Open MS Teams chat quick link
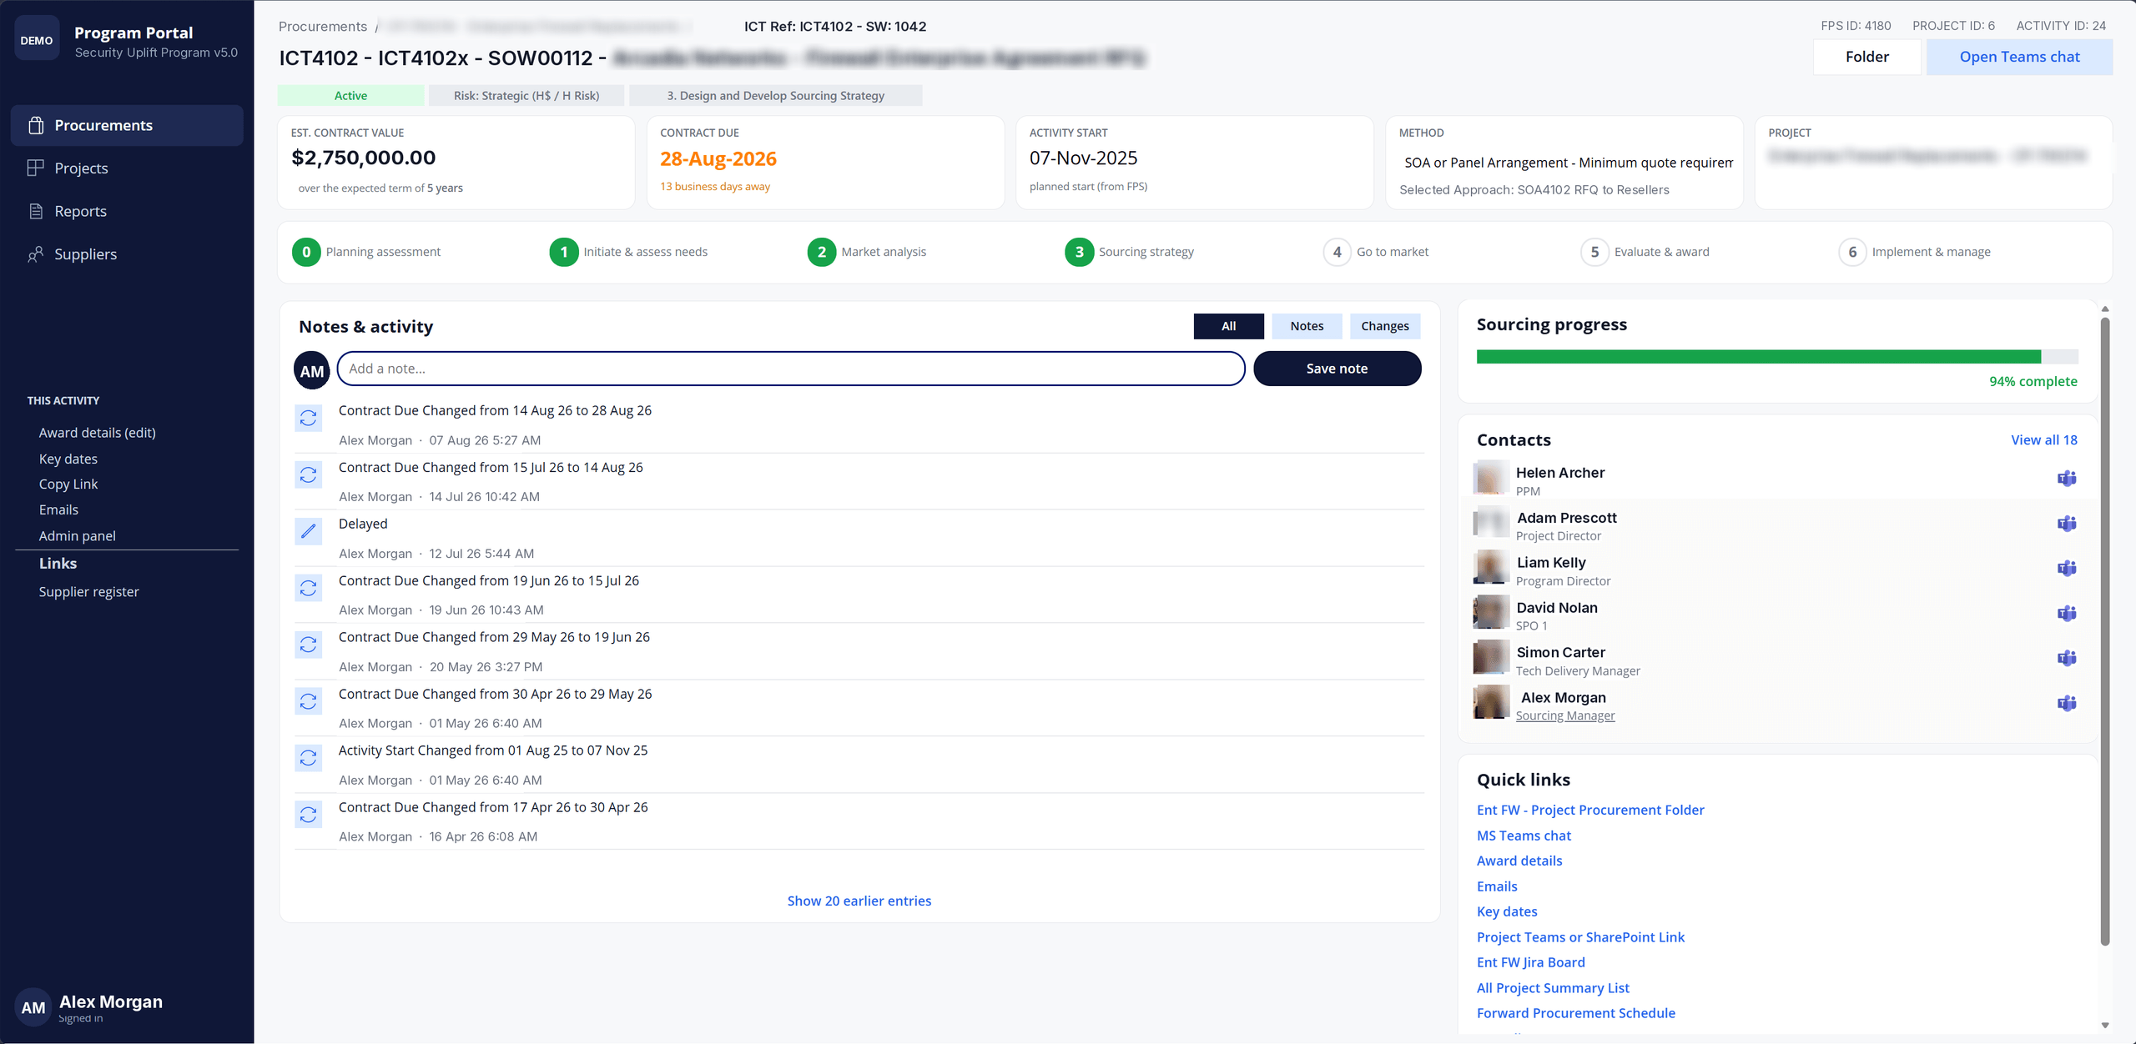Viewport: 2136px width, 1044px height. tap(1524, 836)
